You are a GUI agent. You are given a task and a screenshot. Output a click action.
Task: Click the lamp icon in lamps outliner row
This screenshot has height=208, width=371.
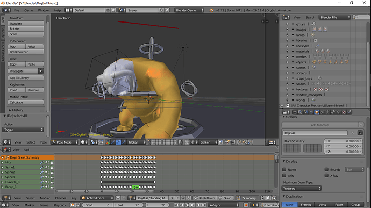312,35
